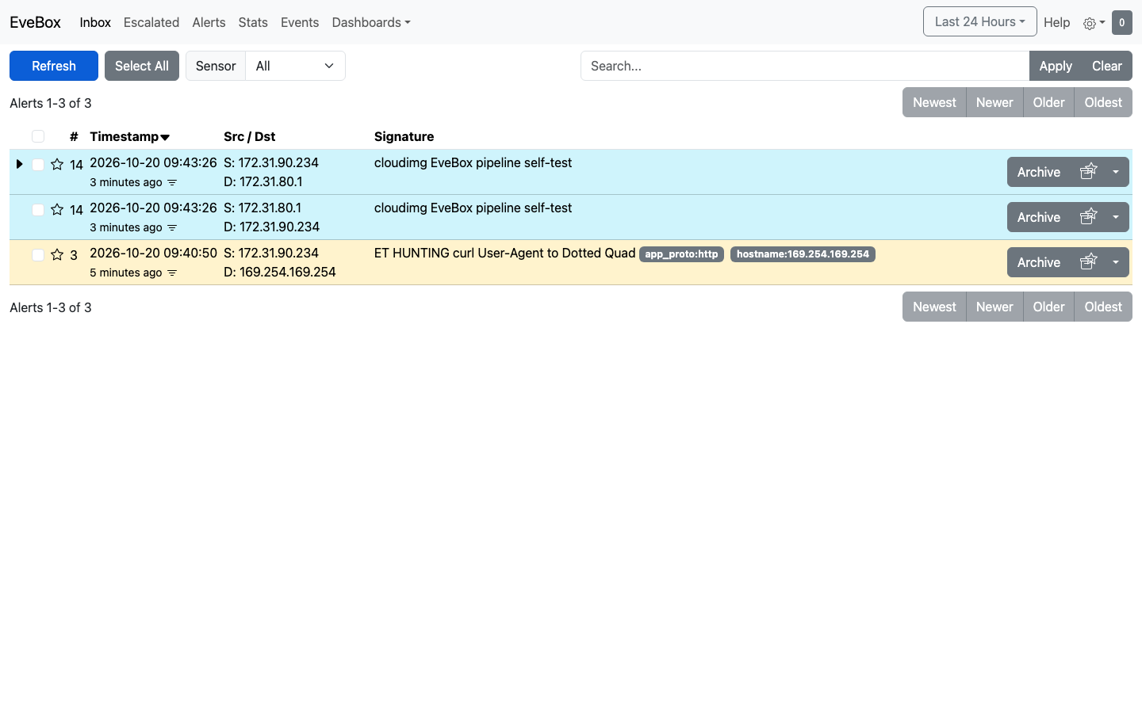Click the "0" badge in the navbar

coord(1122,22)
